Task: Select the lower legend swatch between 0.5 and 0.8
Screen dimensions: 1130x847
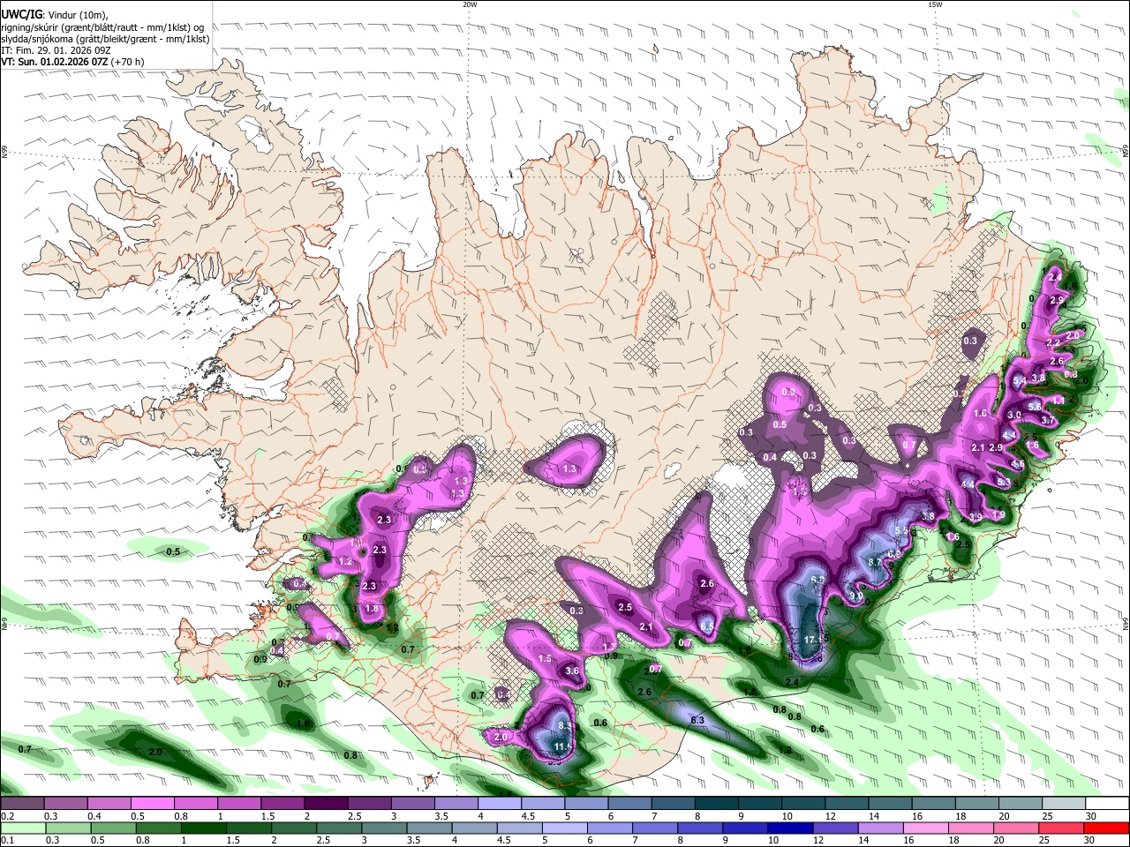Action: (x=113, y=828)
